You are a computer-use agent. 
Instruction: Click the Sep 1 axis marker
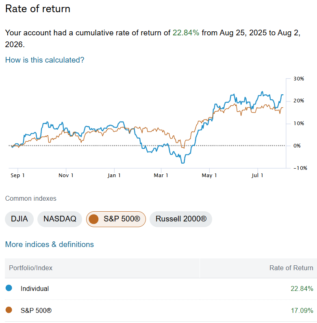tap(18, 175)
